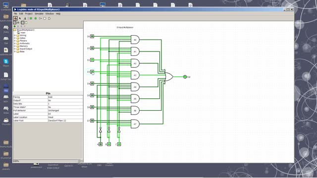317x178 pixels.
Task: Open the Skype desktop icon
Action: pos(6,63)
